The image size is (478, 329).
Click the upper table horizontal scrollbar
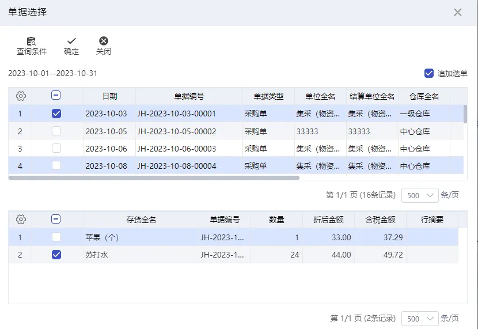pos(154,178)
